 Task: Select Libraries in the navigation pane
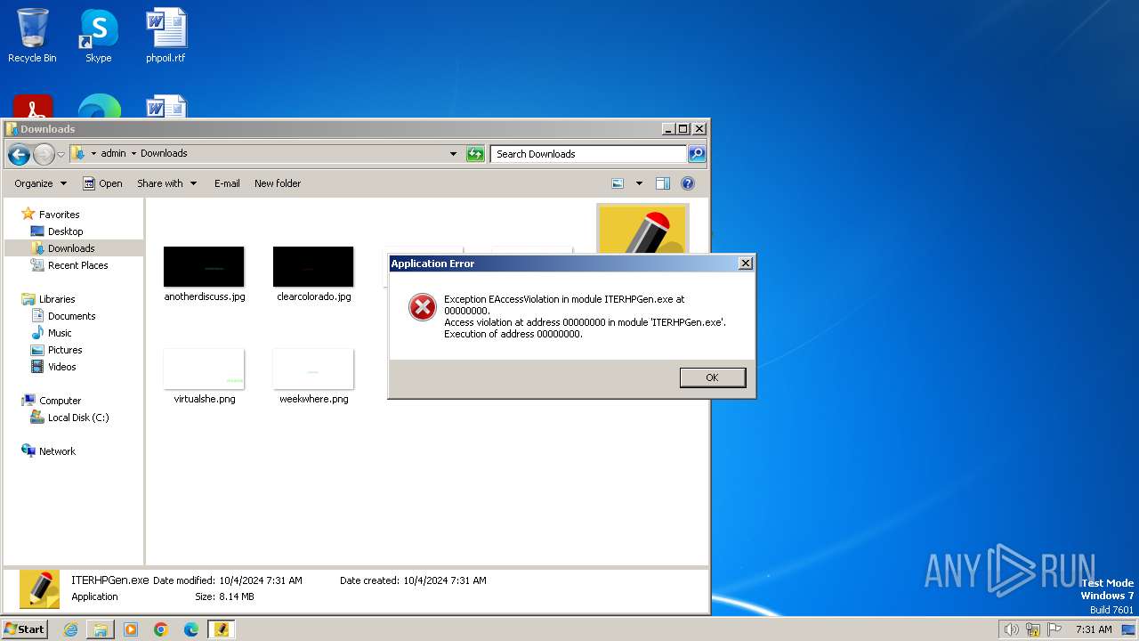pos(57,299)
